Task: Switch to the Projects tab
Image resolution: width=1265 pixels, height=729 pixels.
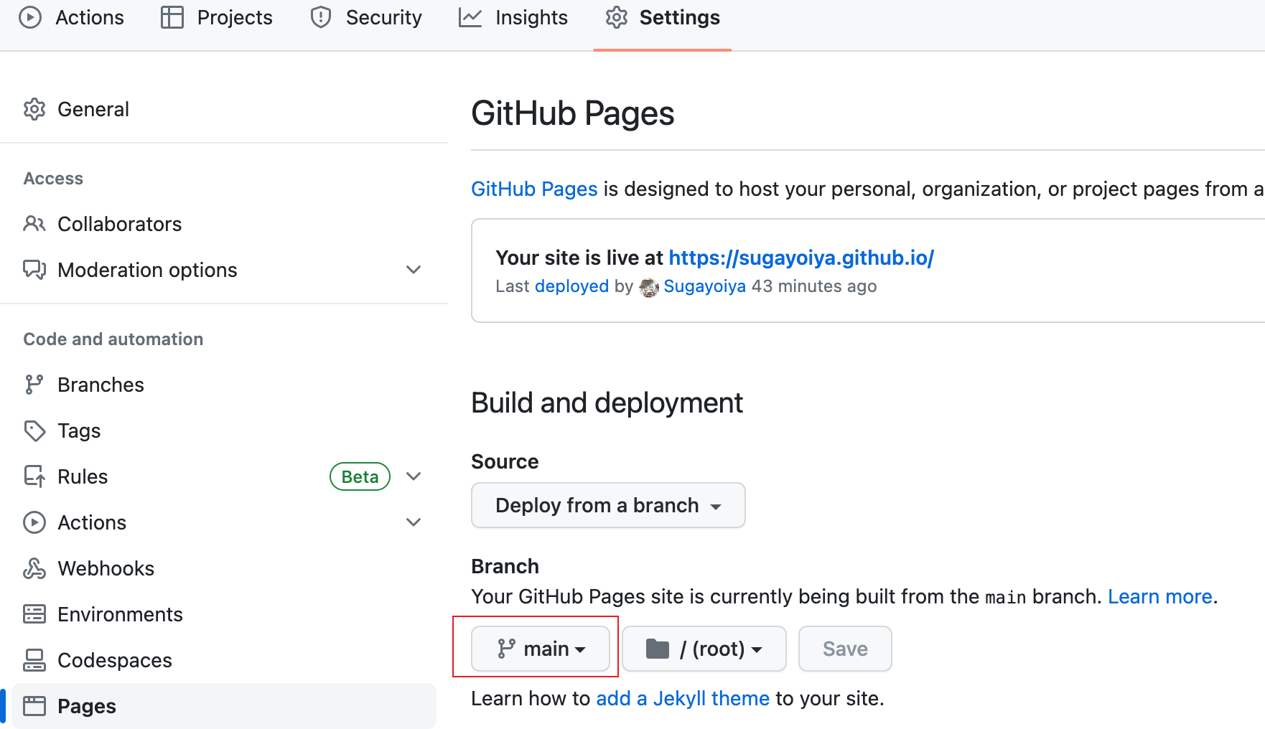Action: point(217,17)
